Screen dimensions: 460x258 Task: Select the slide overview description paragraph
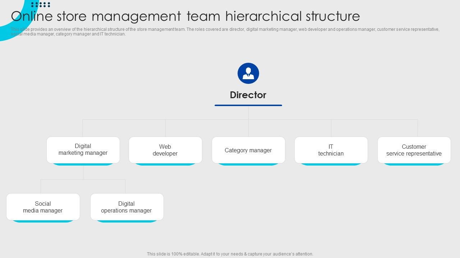coord(225,32)
